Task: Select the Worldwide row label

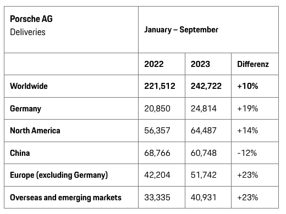Action: [x=29, y=86]
